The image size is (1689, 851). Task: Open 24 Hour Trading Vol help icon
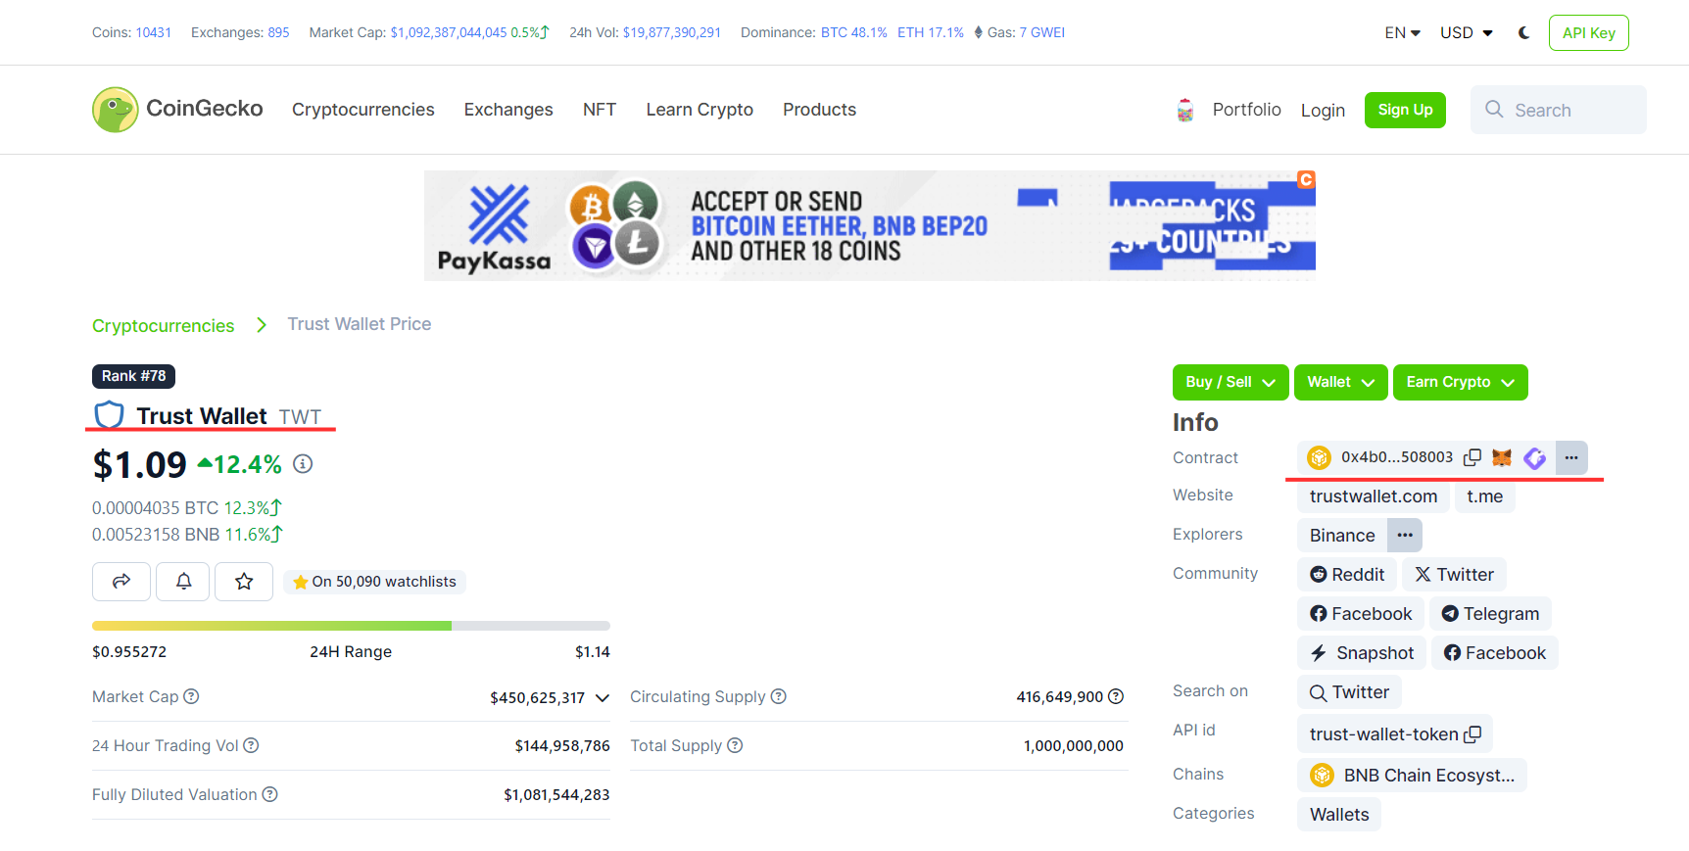click(x=251, y=745)
